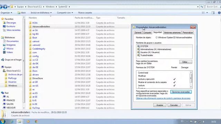Expand the arrow after System32 breadcrumb
The width and height of the screenshot is (221, 124).
coord(69,7)
